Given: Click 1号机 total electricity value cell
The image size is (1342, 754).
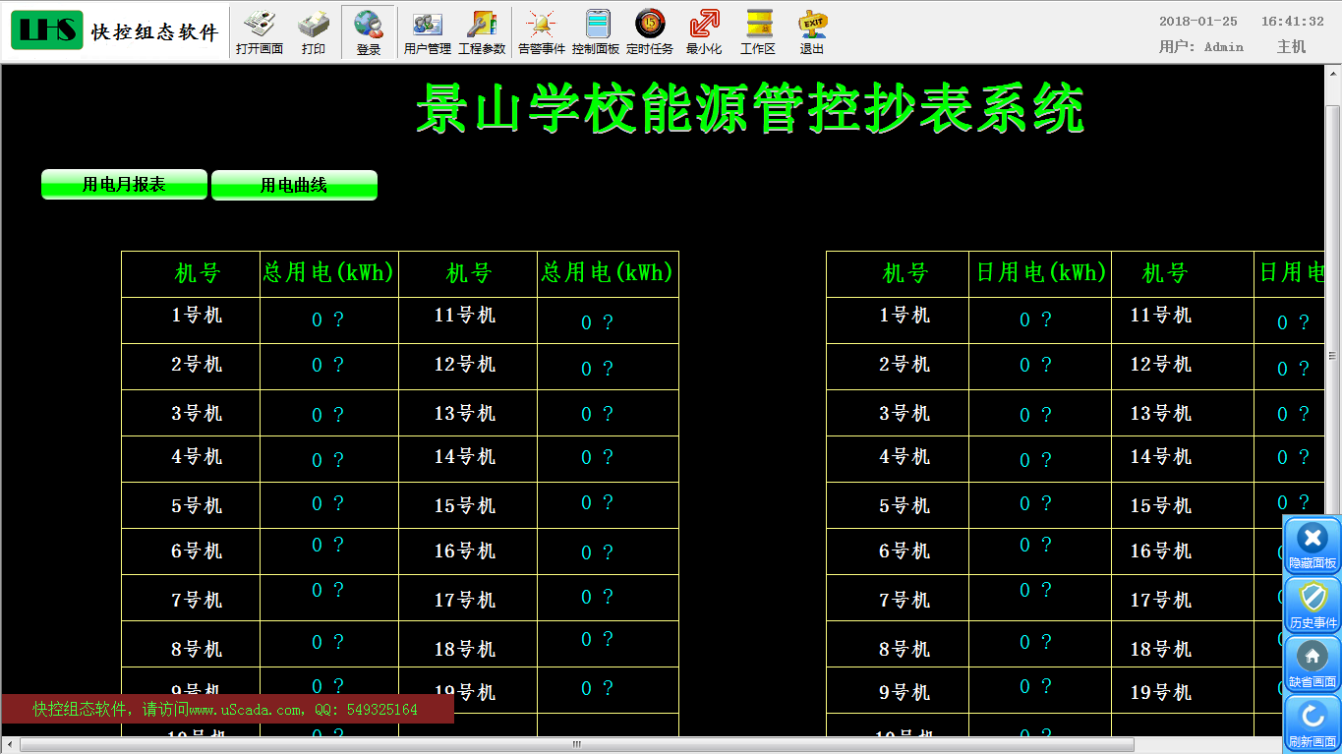Looking at the screenshot, I should 328,319.
